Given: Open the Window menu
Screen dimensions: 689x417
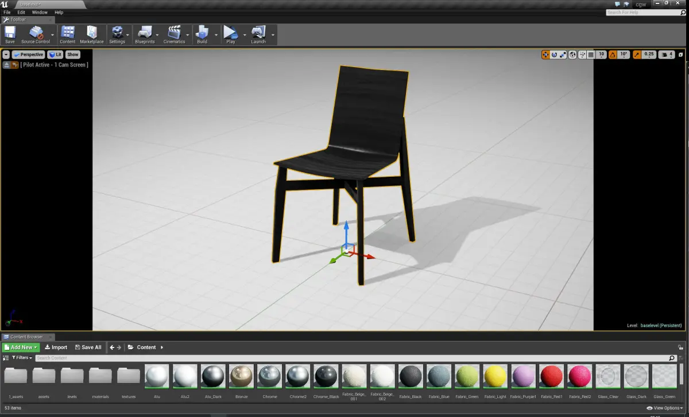Looking at the screenshot, I should [40, 12].
